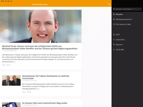143x107 pixels.
Task: Click the Pentz article excerpt text
Action: (x=40, y=58)
